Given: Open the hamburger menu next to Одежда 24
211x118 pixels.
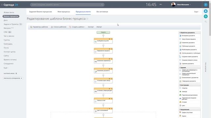Looking at the screenshot, I should point(2,5).
